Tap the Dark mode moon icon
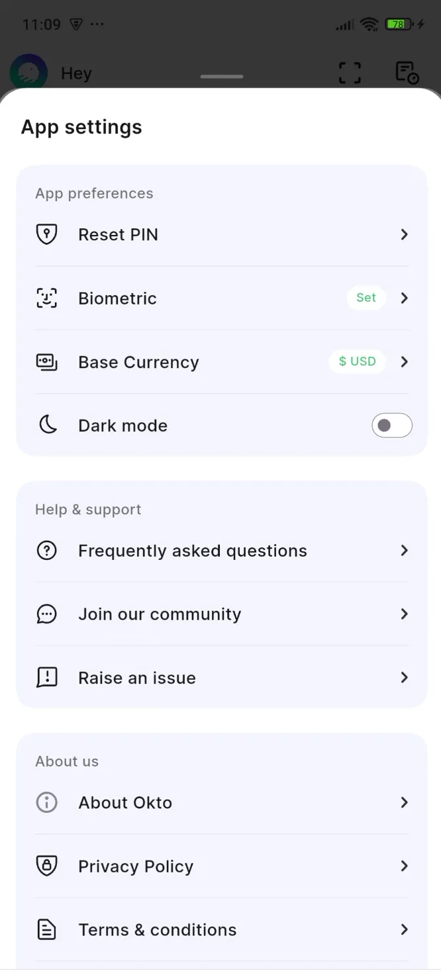Image resolution: width=441 pixels, height=973 pixels. (48, 425)
